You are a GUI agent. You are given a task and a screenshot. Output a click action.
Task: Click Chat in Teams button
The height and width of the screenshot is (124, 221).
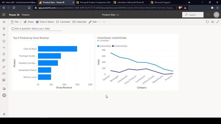pos(45,22)
